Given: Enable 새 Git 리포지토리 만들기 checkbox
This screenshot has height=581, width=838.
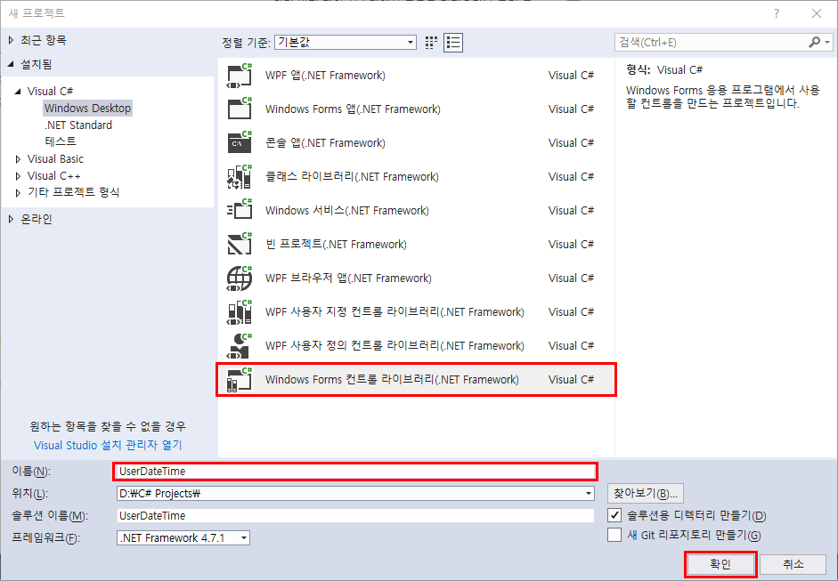Looking at the screenshot, I should tap(614, 535).
